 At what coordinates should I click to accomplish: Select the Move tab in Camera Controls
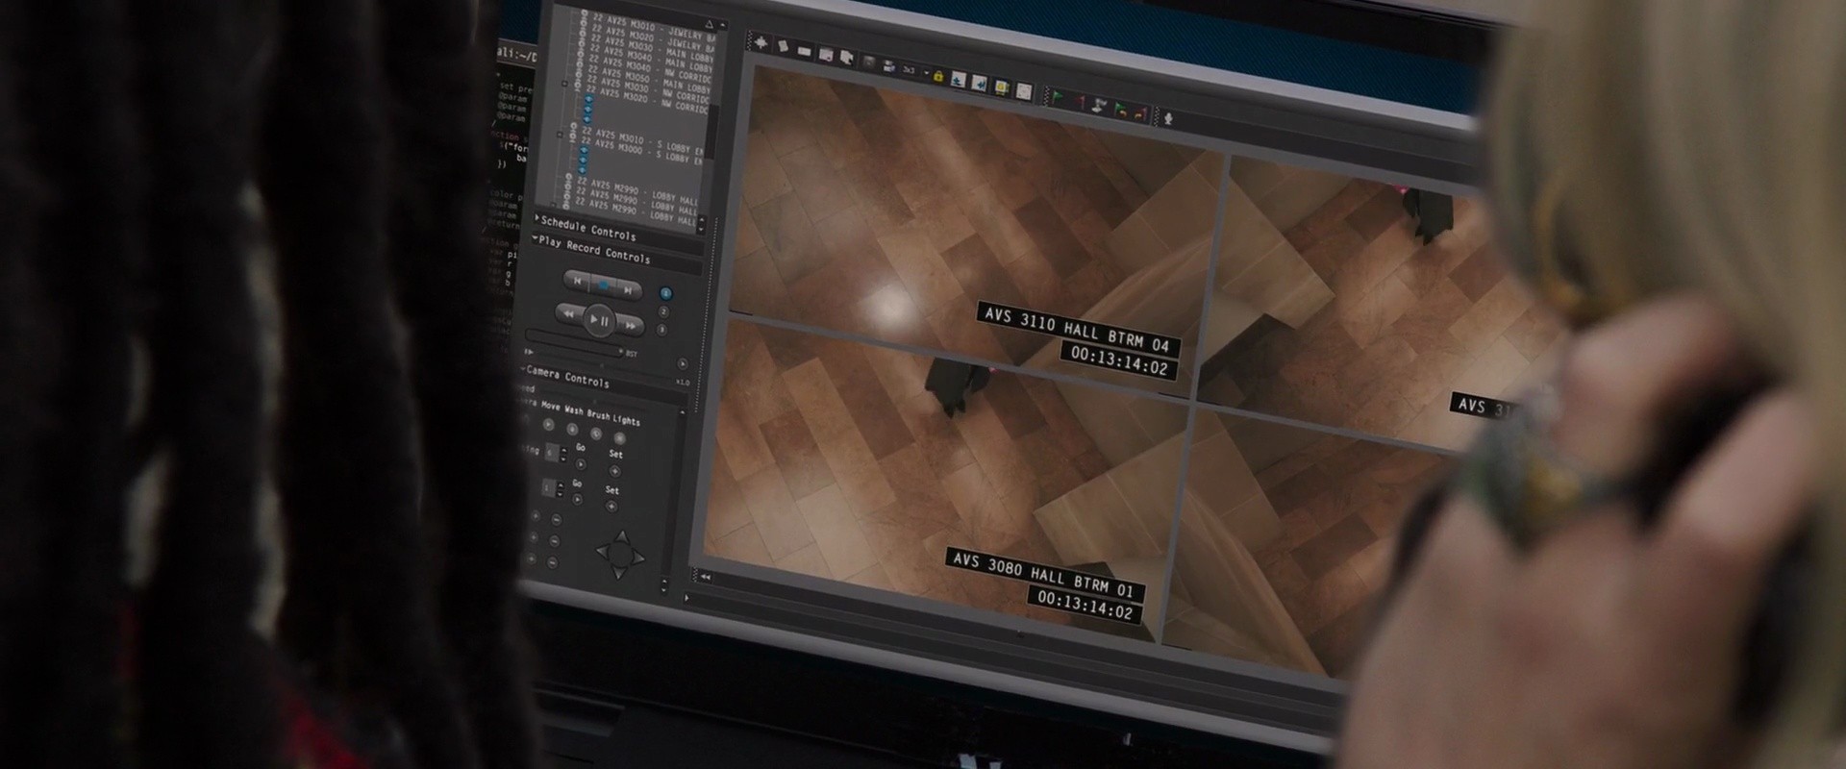pyautogui.click(x=550, y=407)
